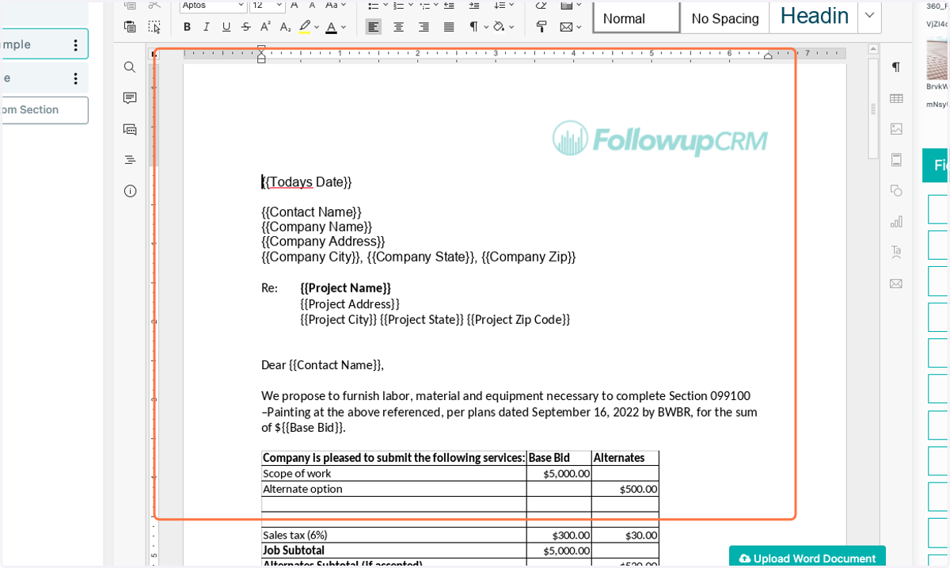Toggle underline formatting

pyautogui.click(x=226, y=27)
